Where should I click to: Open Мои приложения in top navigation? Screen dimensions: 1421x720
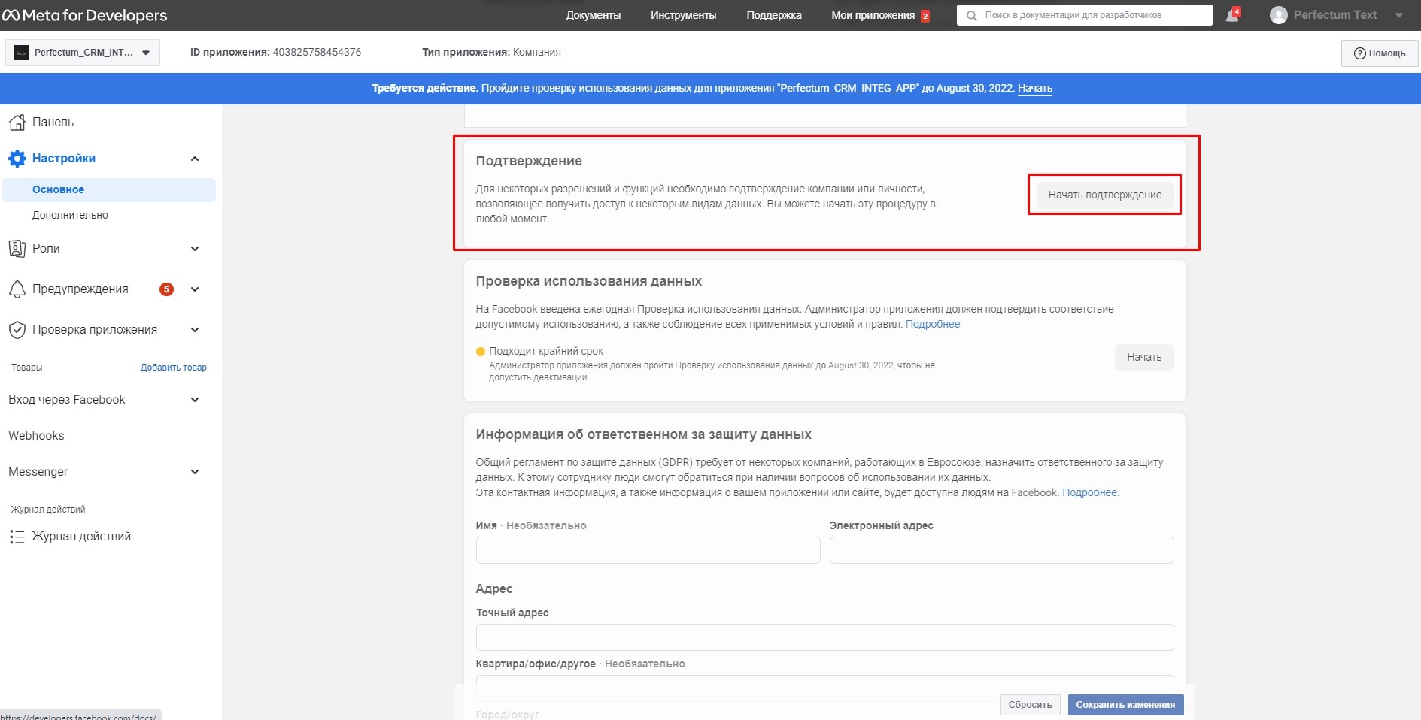pyautogui.click(x=873, y=15)
